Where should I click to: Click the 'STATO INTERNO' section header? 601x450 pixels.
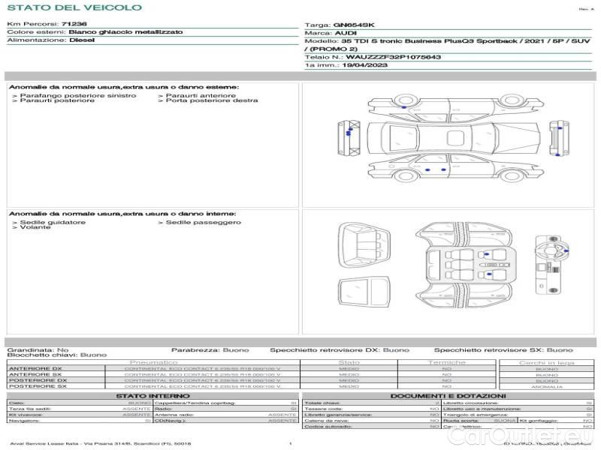coord(153,396)
